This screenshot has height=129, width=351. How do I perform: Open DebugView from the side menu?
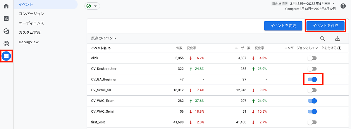click(x=28, y=42)
